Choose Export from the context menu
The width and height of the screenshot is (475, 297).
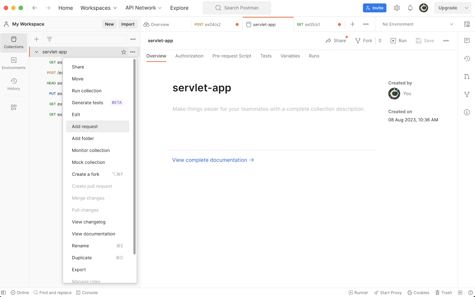(x=98, y=270)
